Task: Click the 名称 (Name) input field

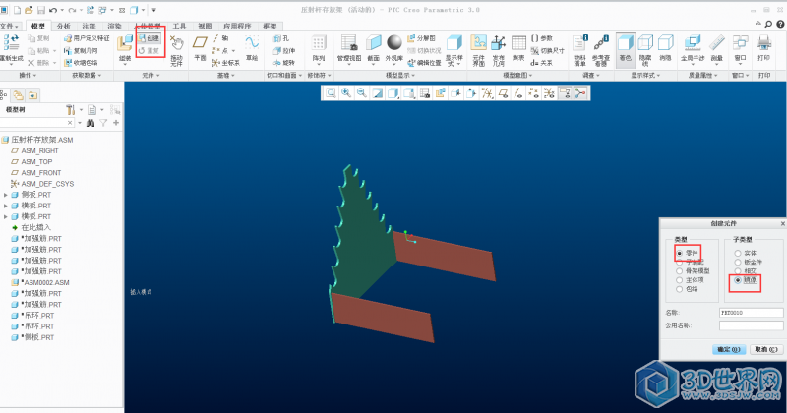Action: point(752,311)
